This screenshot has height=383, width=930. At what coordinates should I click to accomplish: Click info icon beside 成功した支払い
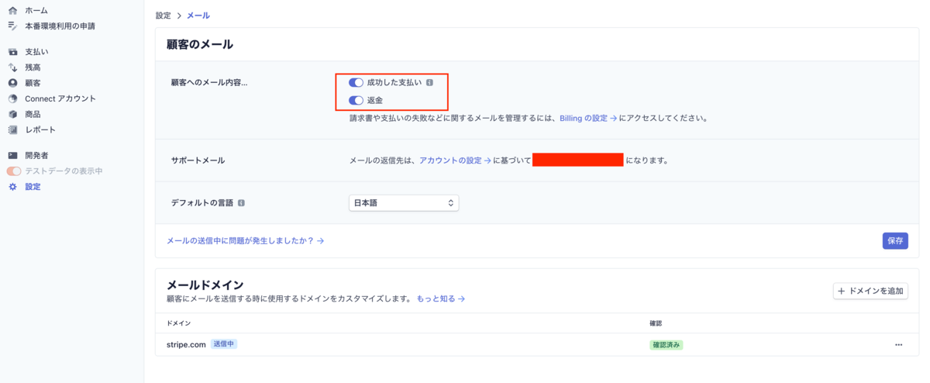[x=429, y=82]
